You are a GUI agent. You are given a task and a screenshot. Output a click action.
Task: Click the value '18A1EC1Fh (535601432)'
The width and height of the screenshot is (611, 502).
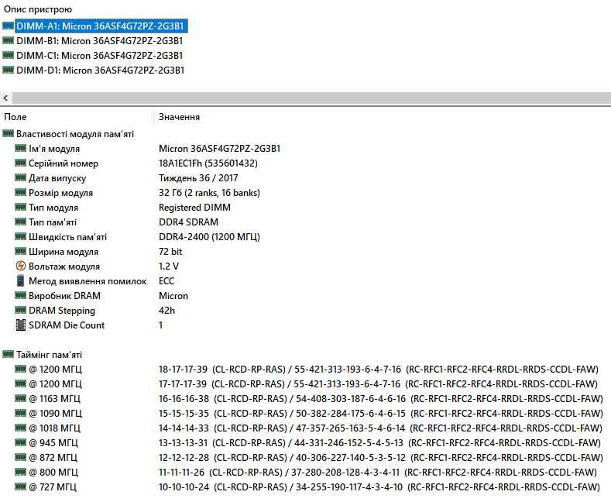[208, 163]
